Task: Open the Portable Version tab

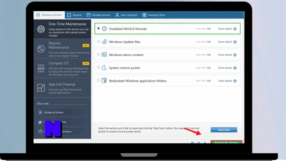Action: point(99,15)
